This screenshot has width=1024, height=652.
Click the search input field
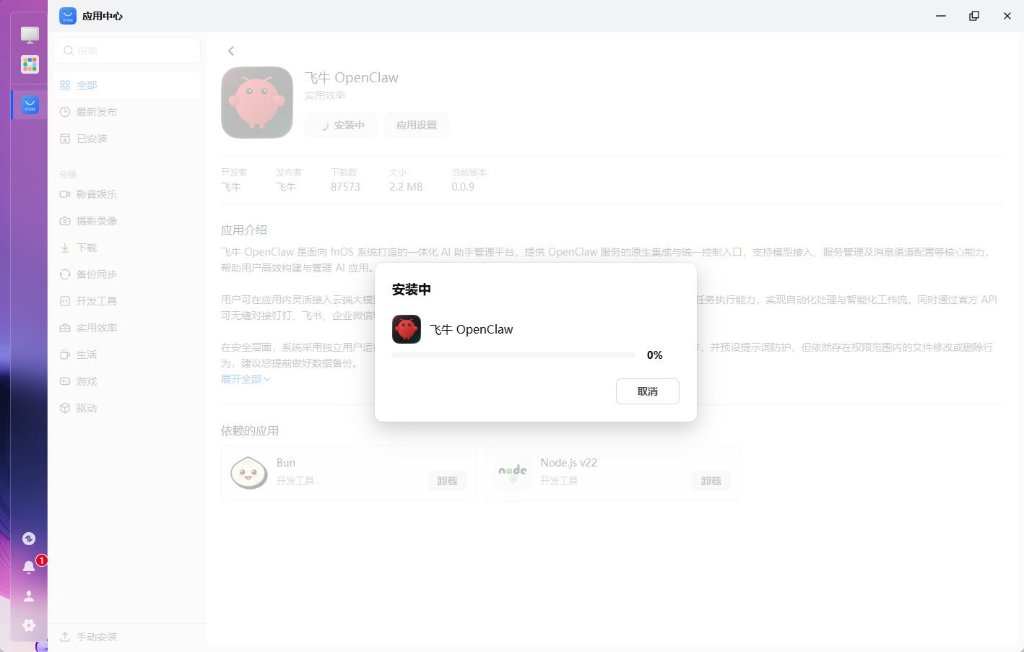pyautogui.click(x=127, y=51)
